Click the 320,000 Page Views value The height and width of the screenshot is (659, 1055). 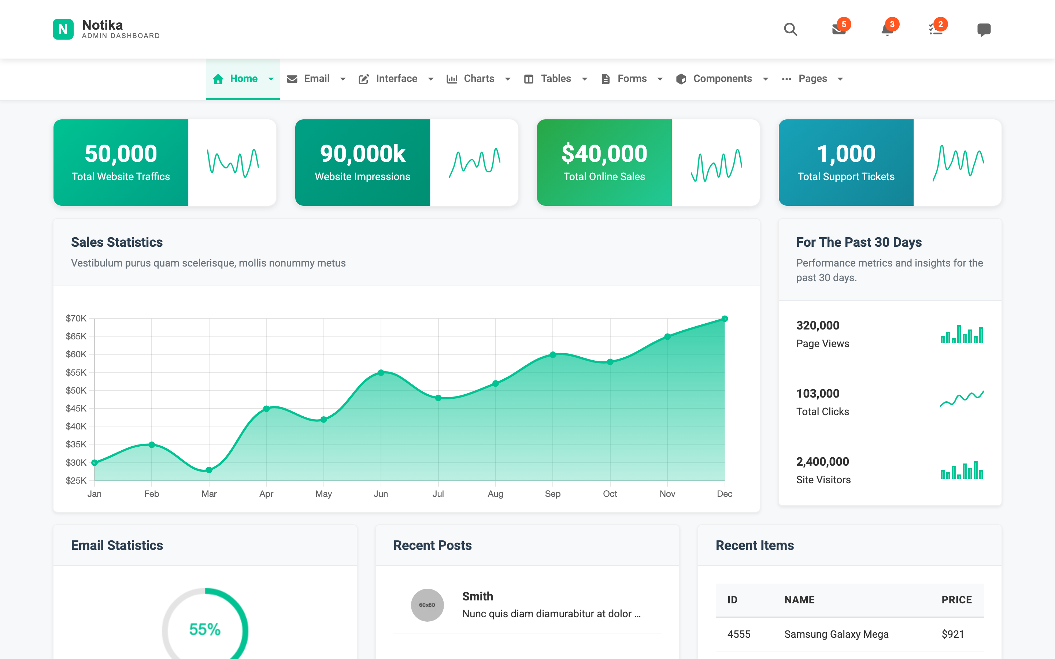pos(818,325)
